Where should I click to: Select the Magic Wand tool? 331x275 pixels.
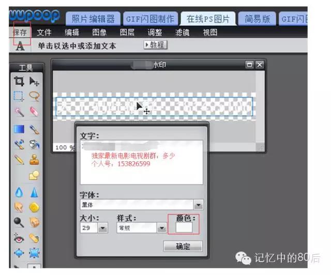point(19,112)
